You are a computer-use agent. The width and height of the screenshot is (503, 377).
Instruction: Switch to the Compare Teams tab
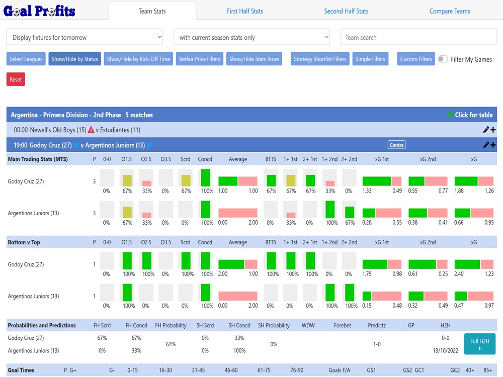click(450, 11)
